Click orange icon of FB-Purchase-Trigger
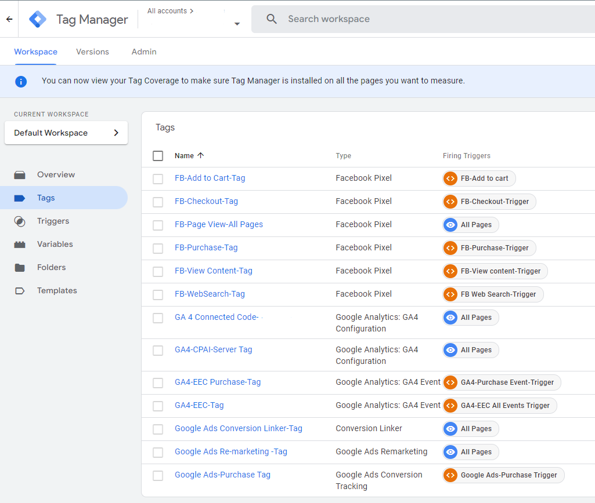The width and height of the screenshot is (595, 503). [450, 248]
